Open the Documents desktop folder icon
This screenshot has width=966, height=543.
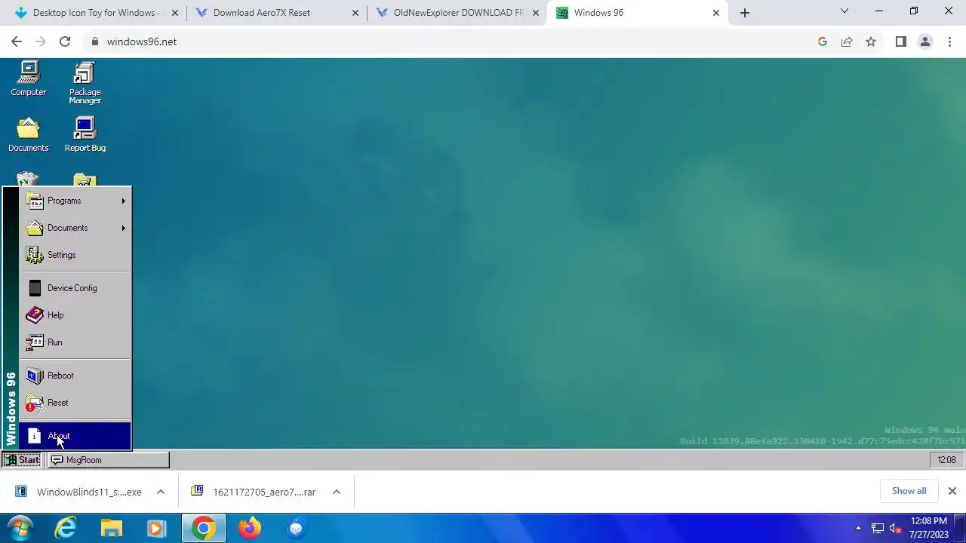pos(29,134)
